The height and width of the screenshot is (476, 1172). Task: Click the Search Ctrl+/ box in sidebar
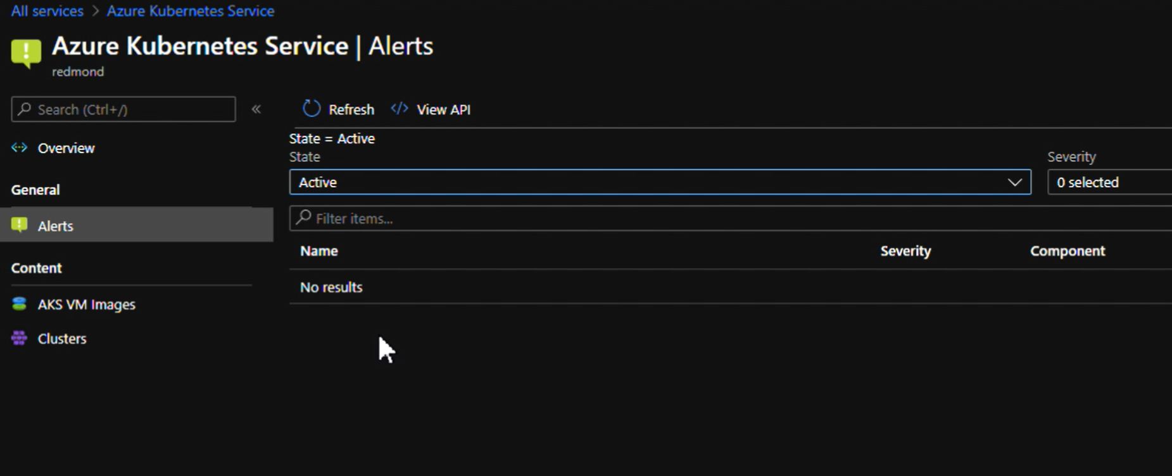(x=123, y=109)
